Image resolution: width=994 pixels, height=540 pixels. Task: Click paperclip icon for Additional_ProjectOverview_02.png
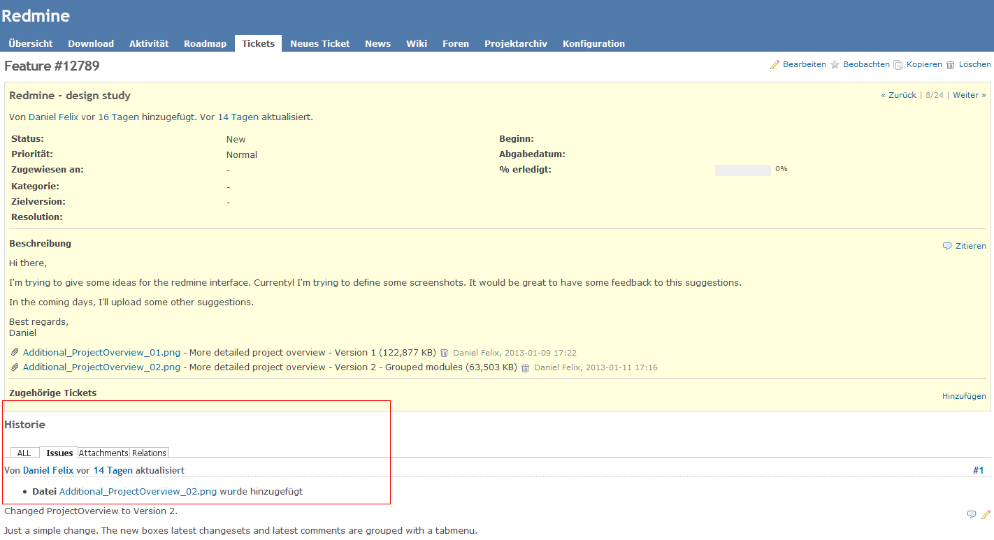(x=15, y=367)
